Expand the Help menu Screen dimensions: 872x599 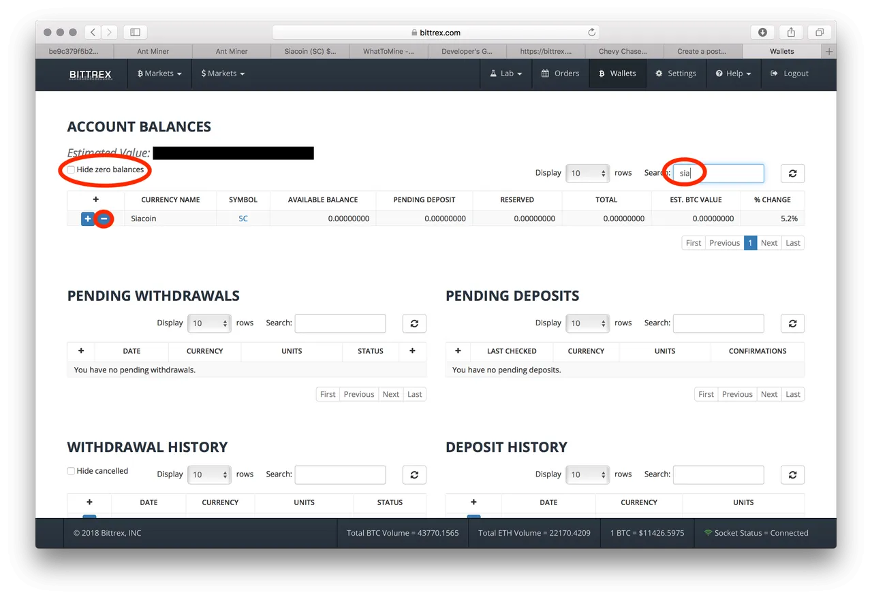(x=734, y=74)
